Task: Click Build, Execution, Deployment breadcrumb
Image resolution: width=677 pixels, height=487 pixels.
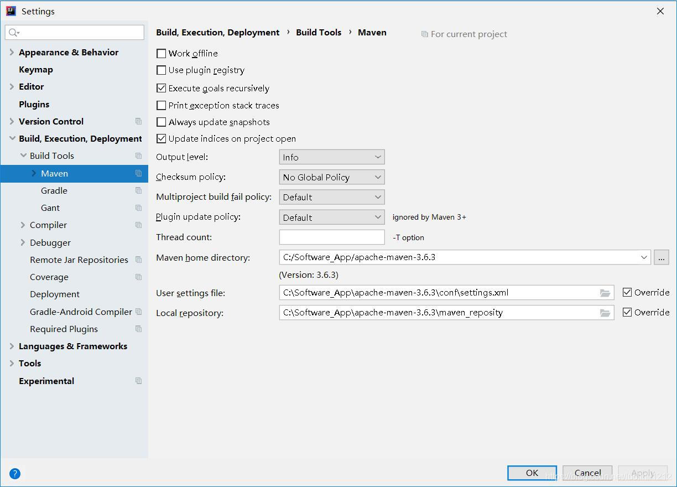Action: 218,32
